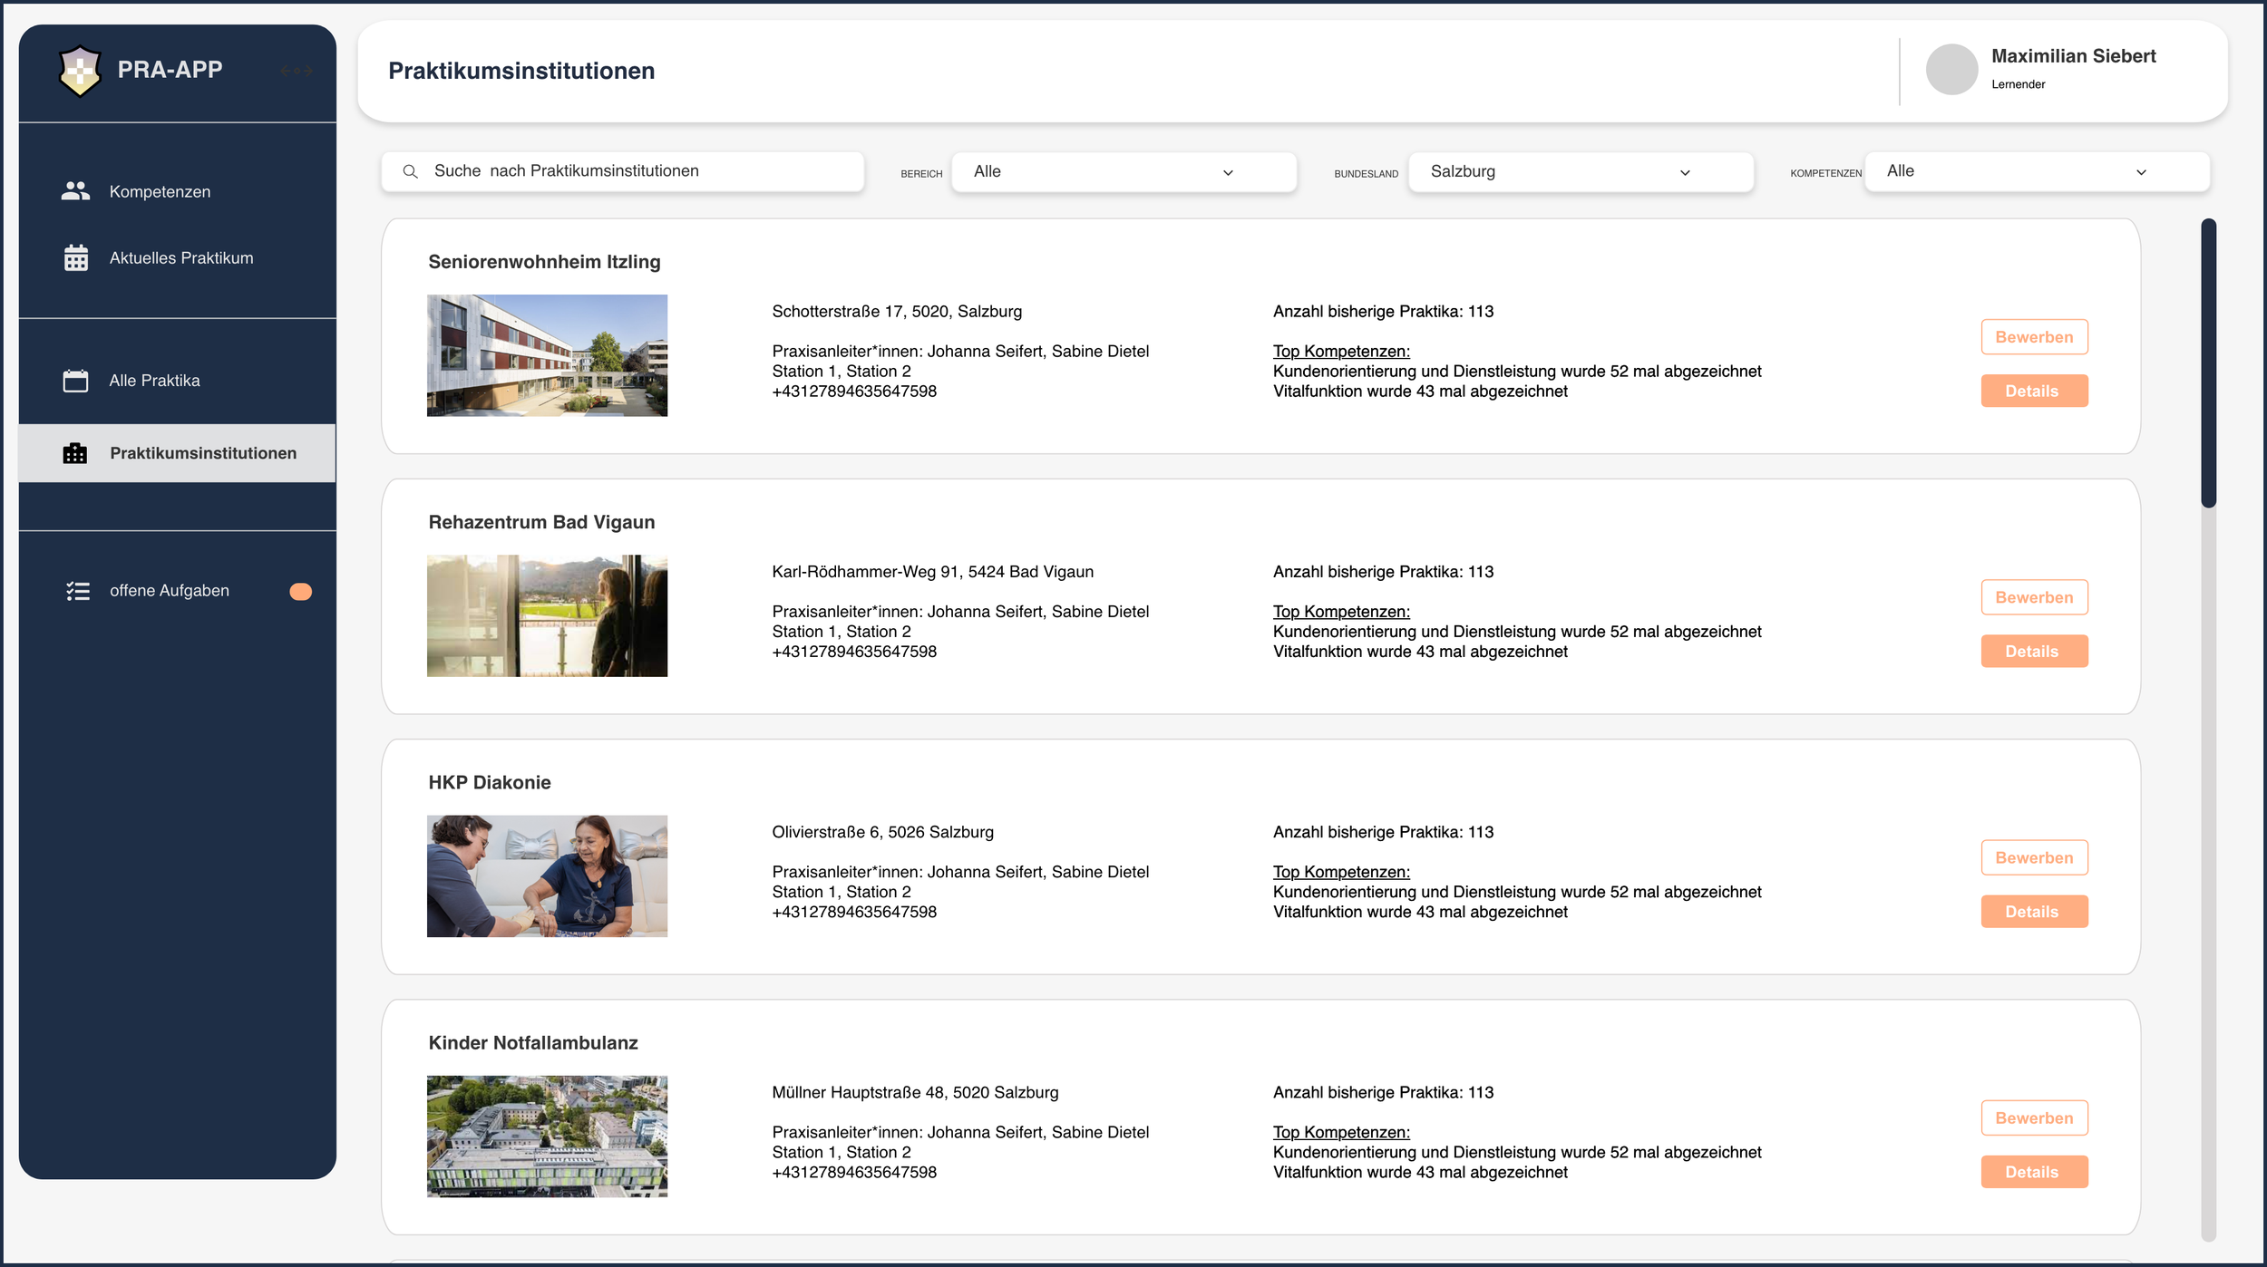2267x1267 pixels.
Task: Click Bewerben for Kinder Notfallambulanz
Action: 2034,1117
